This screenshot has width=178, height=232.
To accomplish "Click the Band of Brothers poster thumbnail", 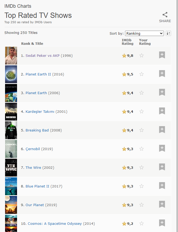I will coord(11,111).
